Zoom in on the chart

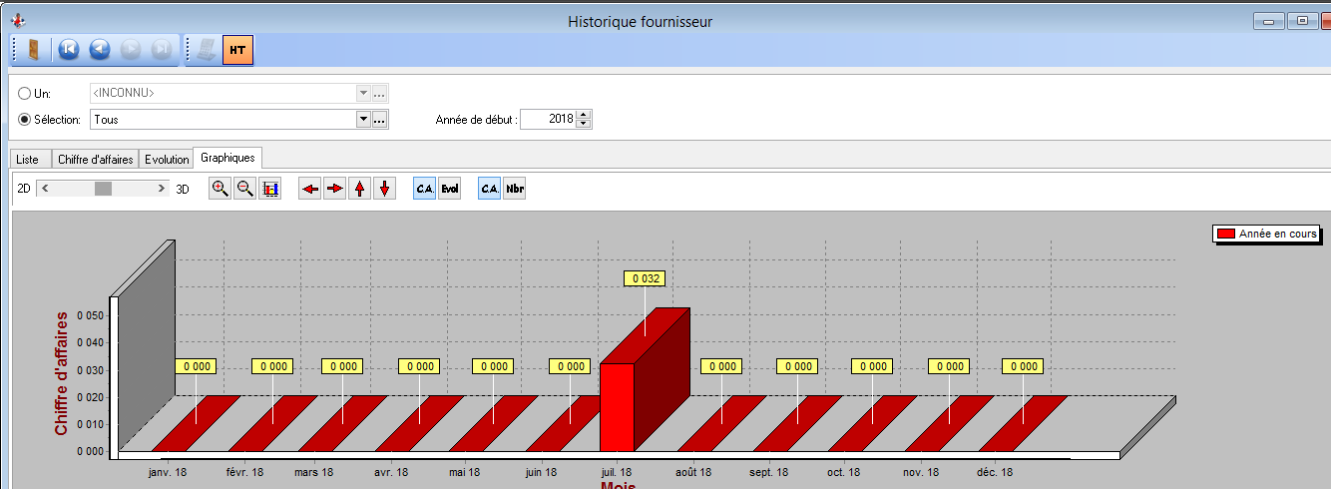(x=220, y=189)
